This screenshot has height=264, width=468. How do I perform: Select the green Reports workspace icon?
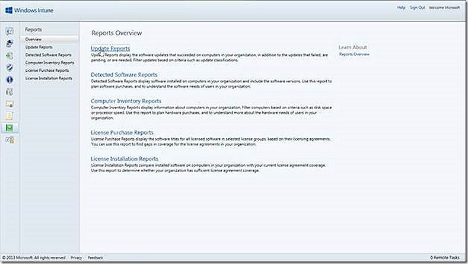pos(9,128)
